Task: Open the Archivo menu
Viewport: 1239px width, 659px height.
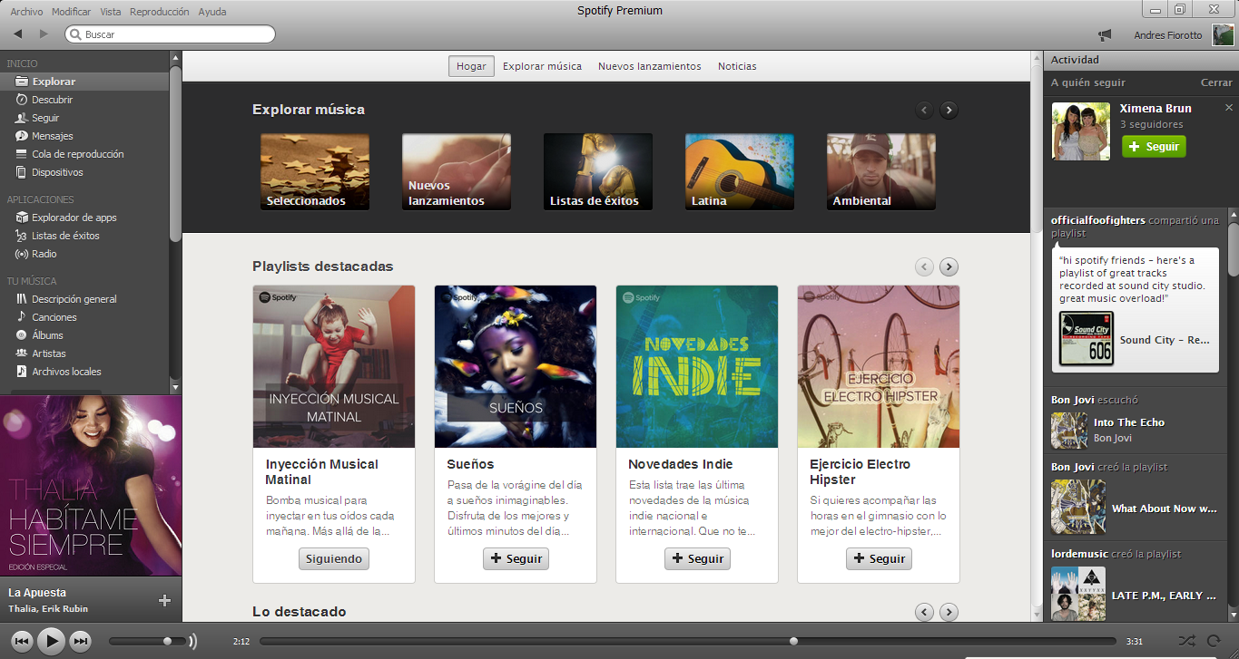Action: pos(26,12)
